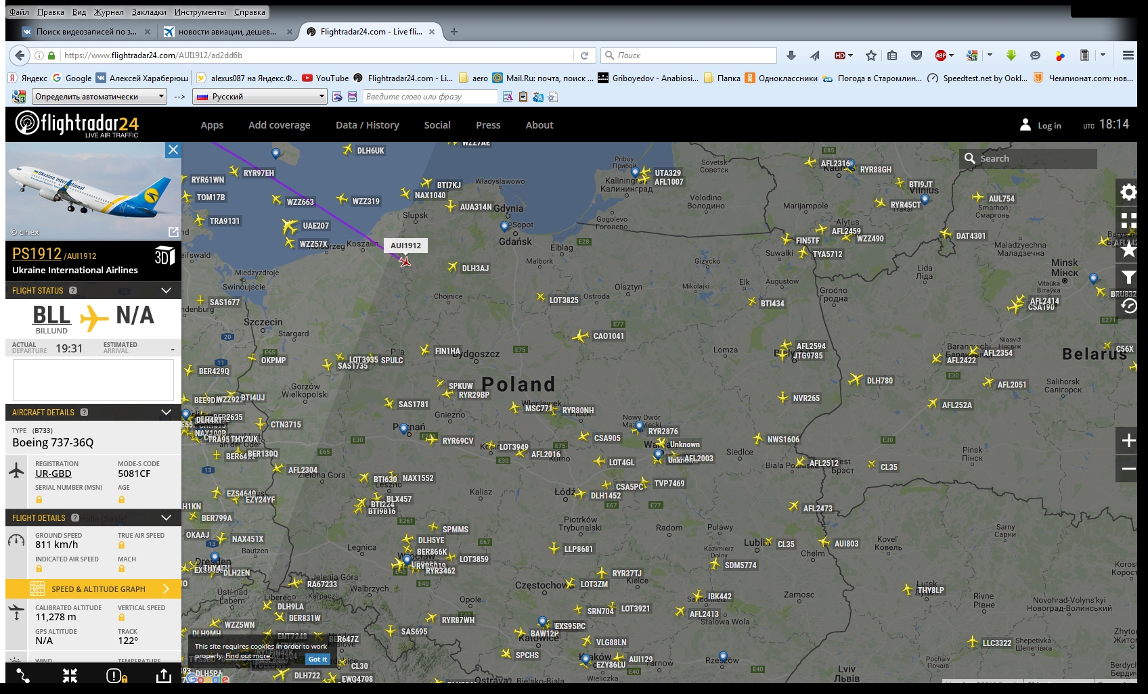The image size is (1148, 694).
Task: Open the Data / History menu
Action: pos(367,125)
